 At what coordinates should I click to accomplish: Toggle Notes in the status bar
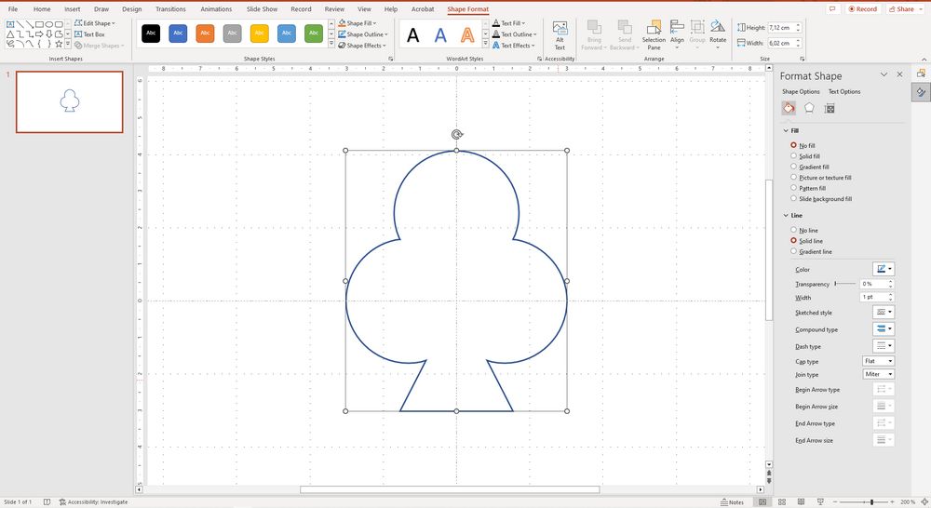pos(732,502)
